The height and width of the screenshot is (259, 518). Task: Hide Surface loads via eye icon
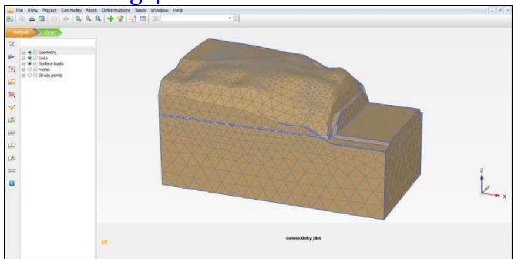[30, 64]
